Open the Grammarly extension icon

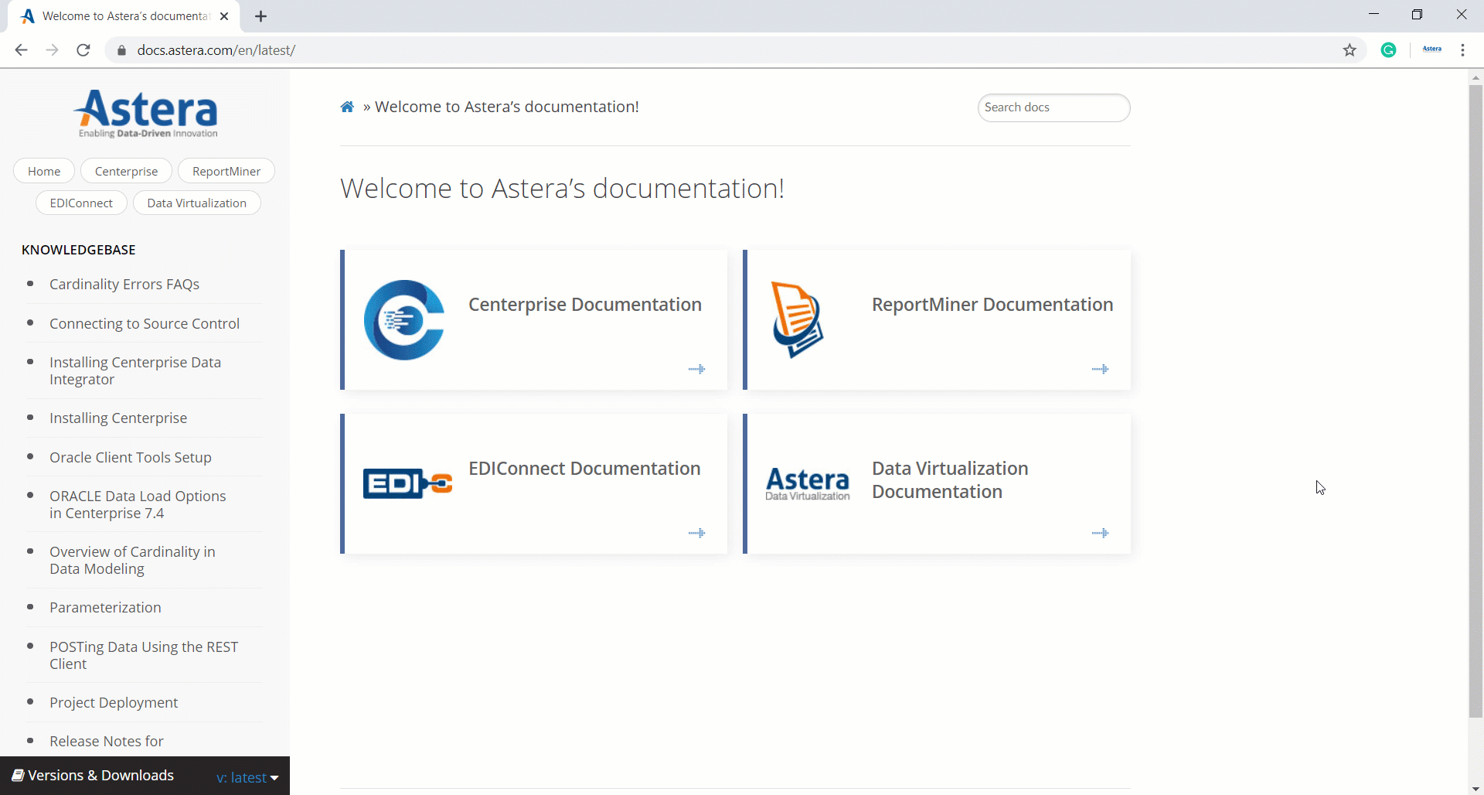coord(1389,50)
